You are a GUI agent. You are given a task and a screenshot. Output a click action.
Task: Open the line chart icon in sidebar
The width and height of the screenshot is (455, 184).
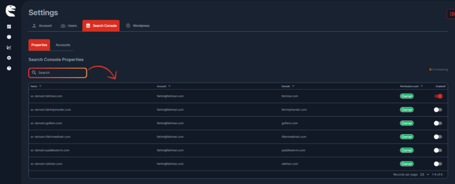(x=9, y=47)
